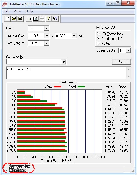Click the Read value 116965 for 8192.0 KB
Screen dimensions: 137x175
pos(124,151)
